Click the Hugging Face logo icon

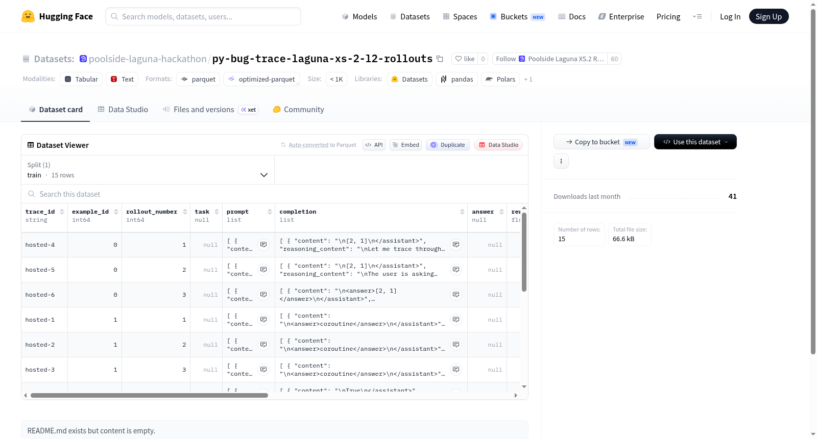point(28,16)
